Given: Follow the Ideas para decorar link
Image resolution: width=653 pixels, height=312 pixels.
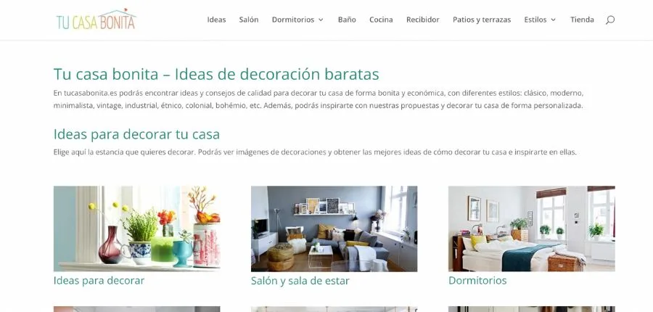Looking at the screenshot, I should (99, 281).
